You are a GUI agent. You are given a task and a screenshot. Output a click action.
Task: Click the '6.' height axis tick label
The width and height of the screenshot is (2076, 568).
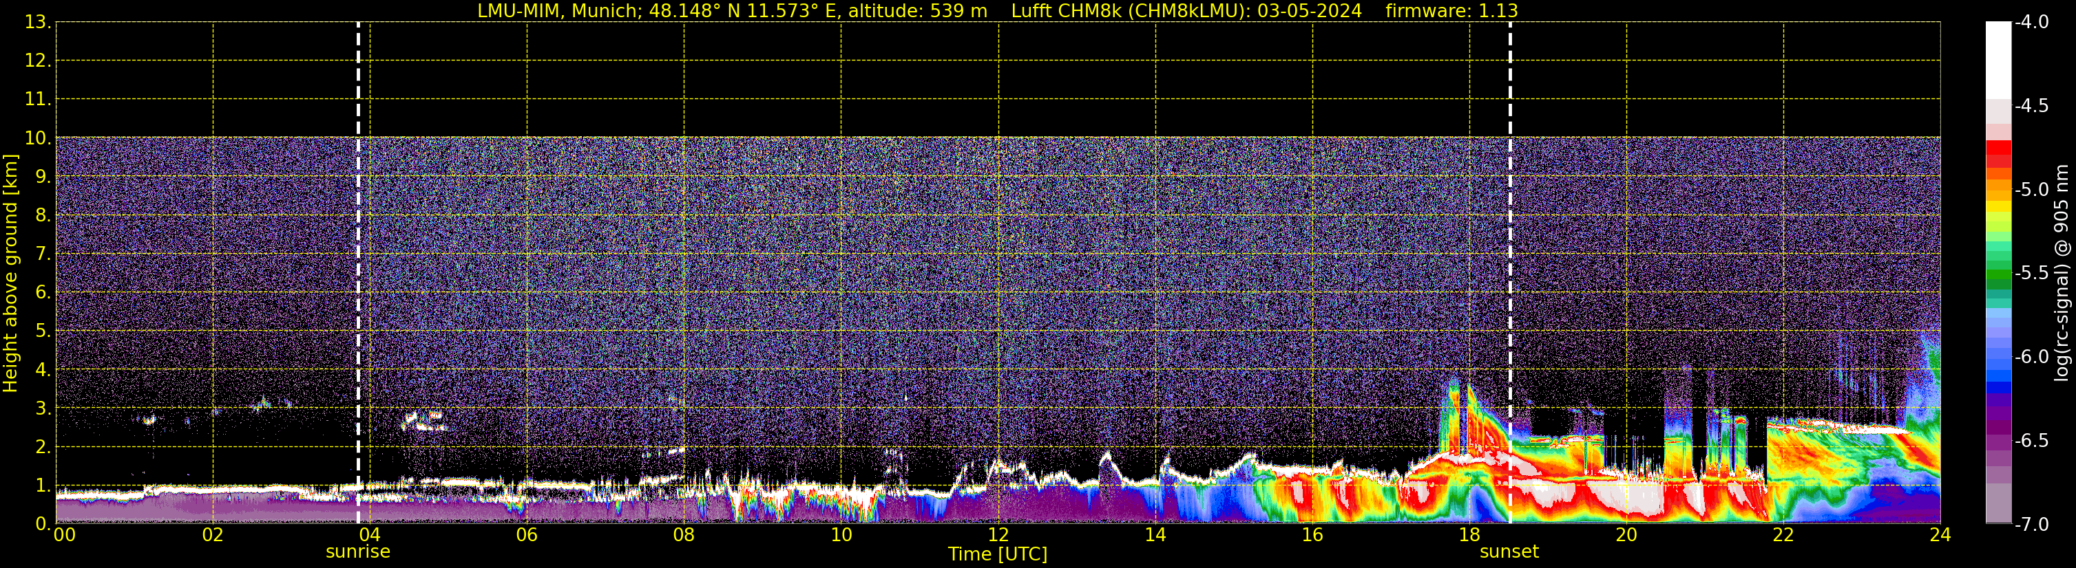pos(43,293)
